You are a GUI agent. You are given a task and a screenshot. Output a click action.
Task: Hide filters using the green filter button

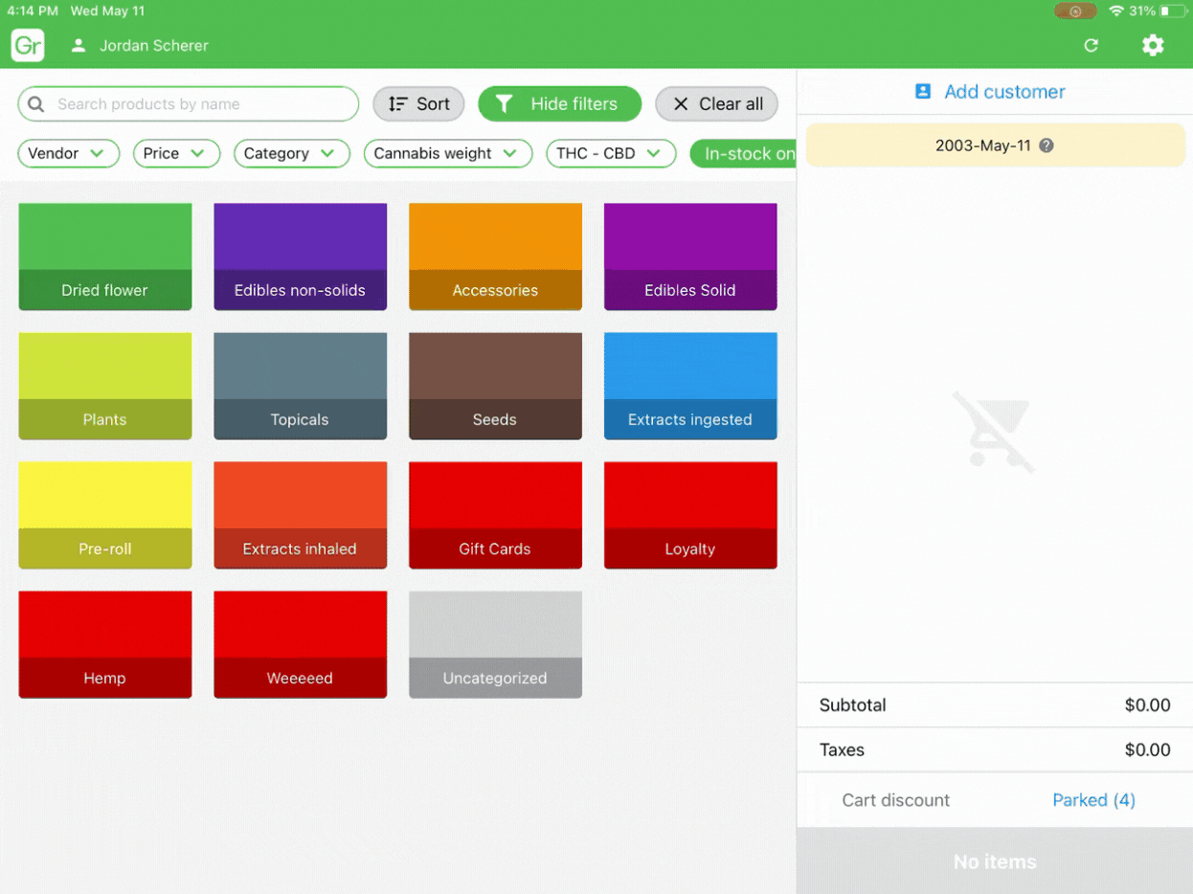click(559, 104)
